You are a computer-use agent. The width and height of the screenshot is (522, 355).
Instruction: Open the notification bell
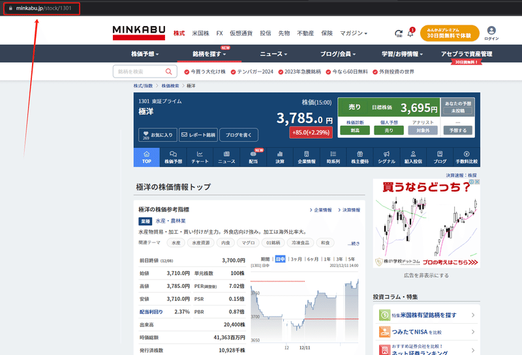410,33
